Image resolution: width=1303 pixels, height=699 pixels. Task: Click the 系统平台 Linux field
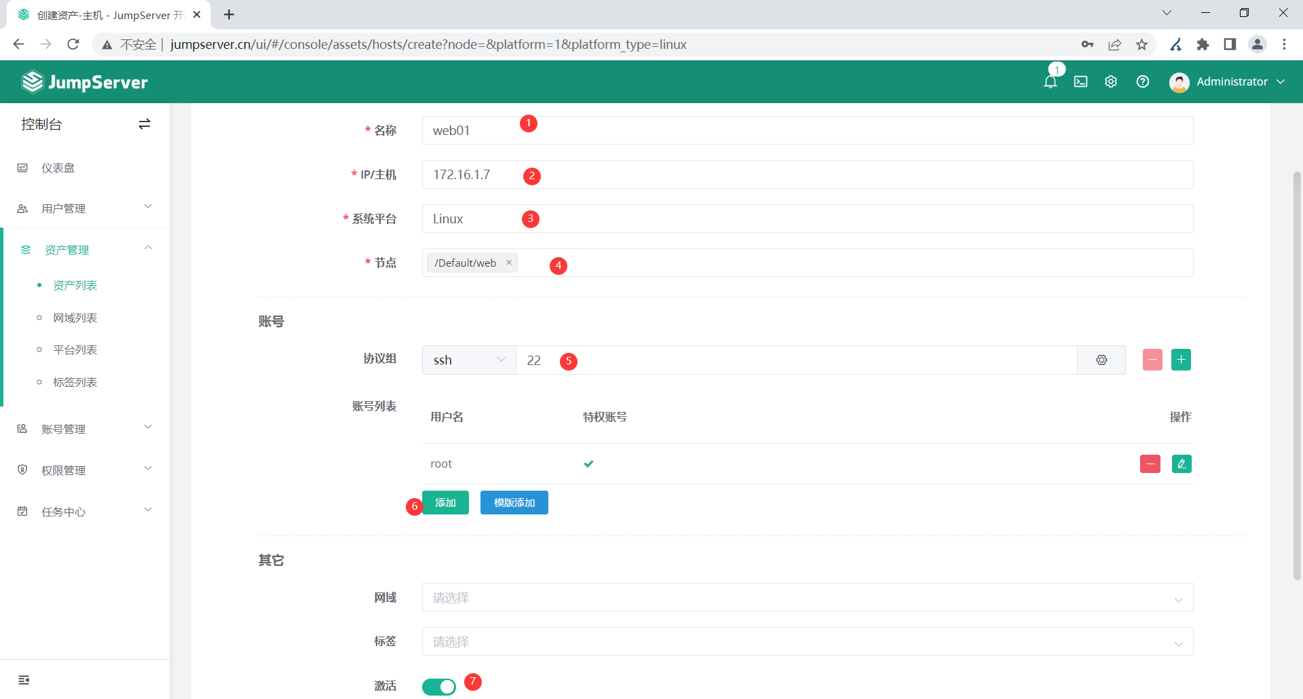pyautogui.click(x=808, y=219)
